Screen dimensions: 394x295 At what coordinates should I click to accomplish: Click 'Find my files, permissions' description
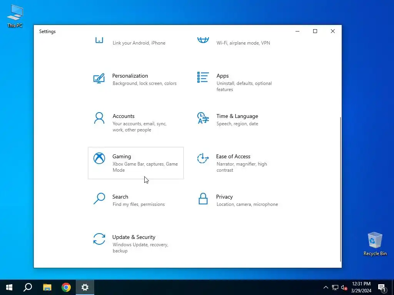coord(139,204)
